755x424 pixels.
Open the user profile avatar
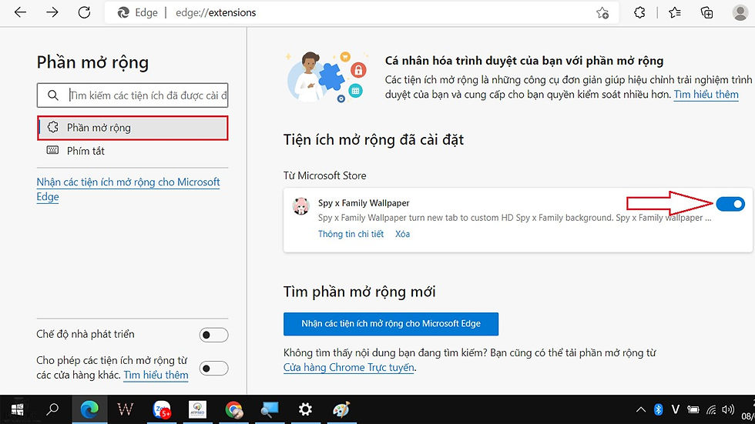pyautogui.click(x=740, y=12)
